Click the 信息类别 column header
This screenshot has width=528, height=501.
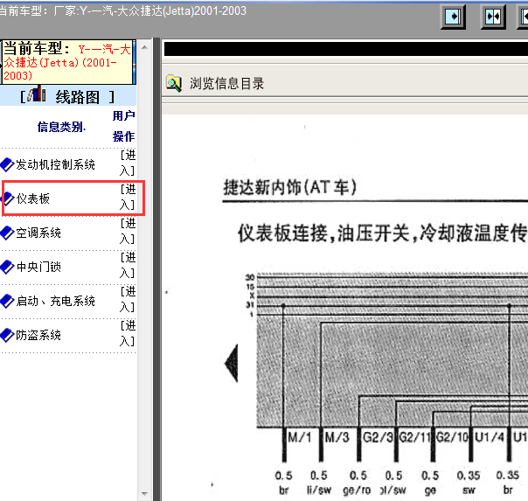pos(61,127)
